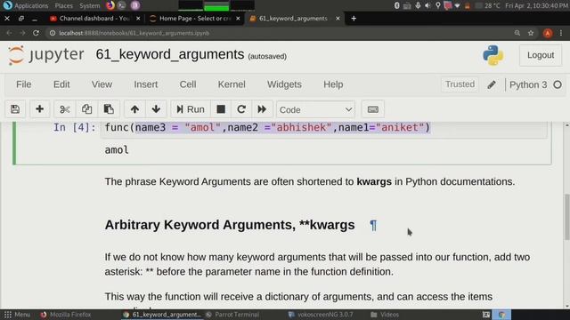Click the bold word kwargs in the paragraph
The image size is (570, 320).
[x=374, y=181]
